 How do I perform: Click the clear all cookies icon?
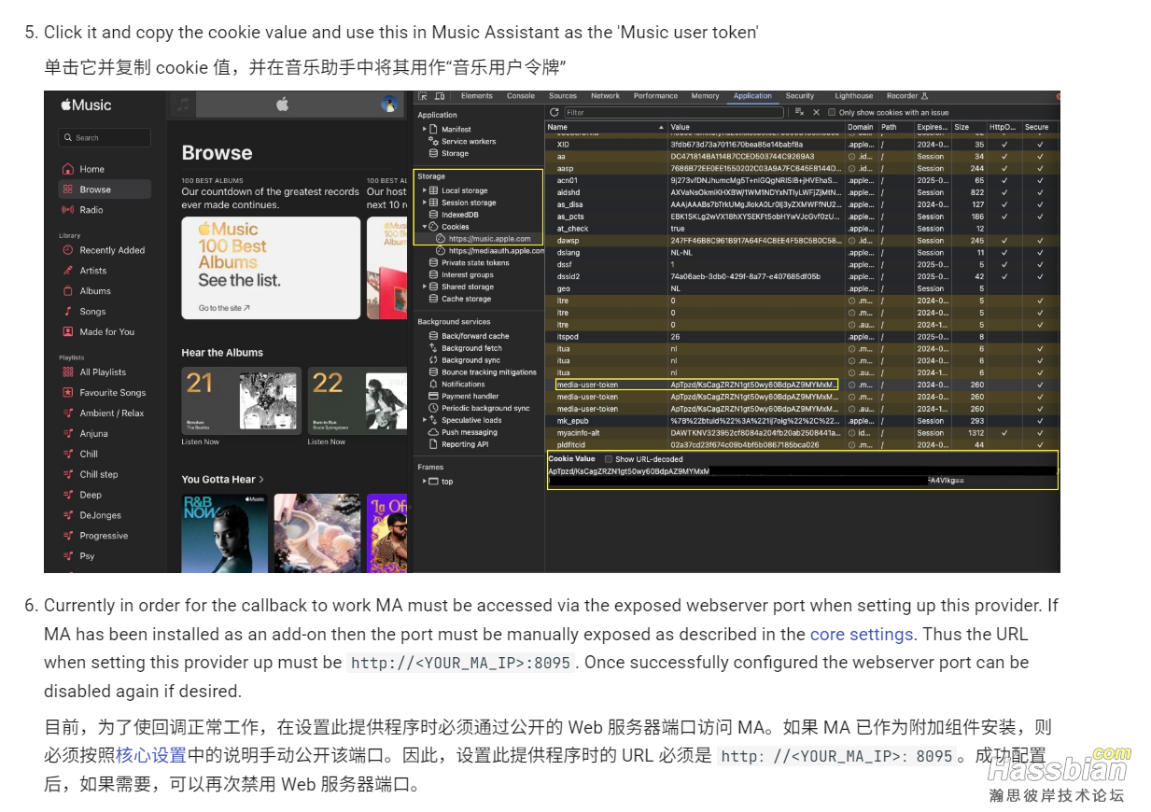(x=800, y=112)
